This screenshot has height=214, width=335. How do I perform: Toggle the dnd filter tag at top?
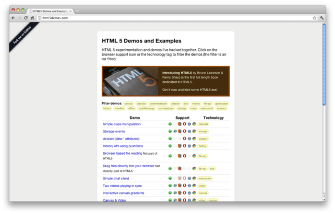click(x=186, y=104)
